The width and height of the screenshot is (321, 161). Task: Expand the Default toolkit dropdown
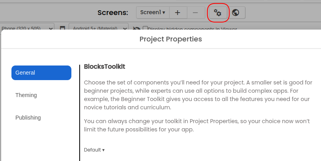tap(94, 150)
